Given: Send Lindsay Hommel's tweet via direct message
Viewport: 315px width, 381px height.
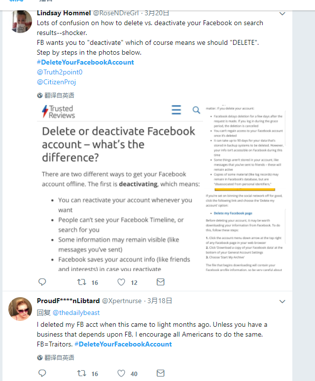Looking at the screenshot, I should click(x=161, y=282).
